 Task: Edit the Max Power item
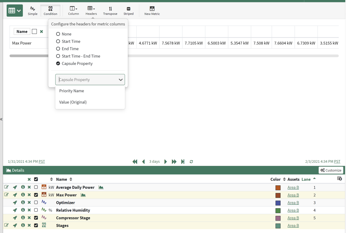(x=7, y=195)
